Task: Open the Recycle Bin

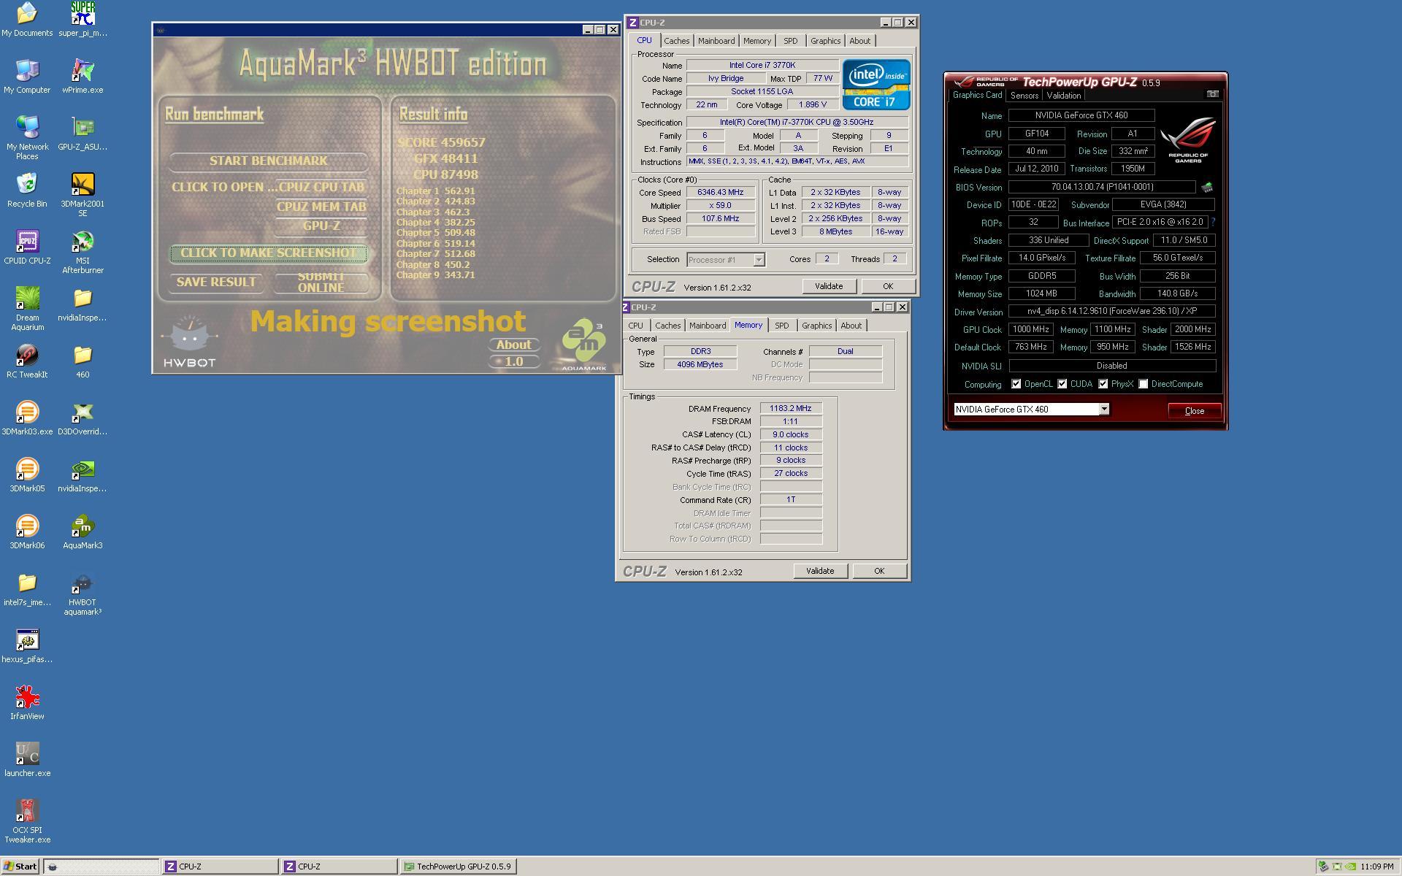Action: pyautogui.click(x=27, y=191)
